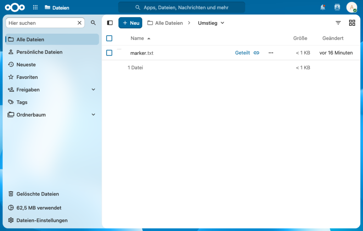Image resolution: width=363 pixels, height=231 pixels.
Task: Sort by the Größe column
Action: (300, 38)
